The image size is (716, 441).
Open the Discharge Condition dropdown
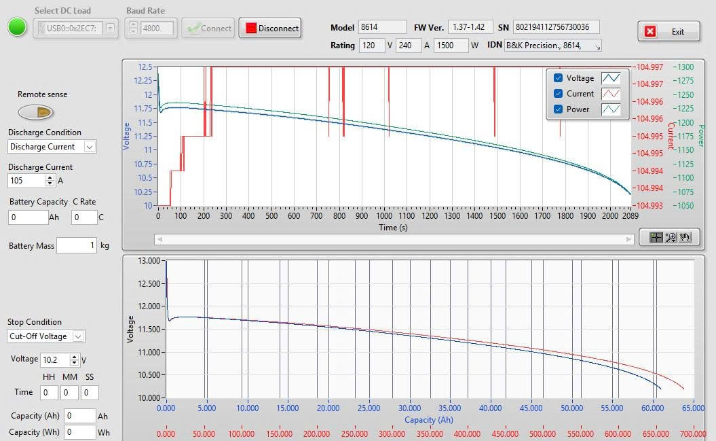tap(90, 147)
